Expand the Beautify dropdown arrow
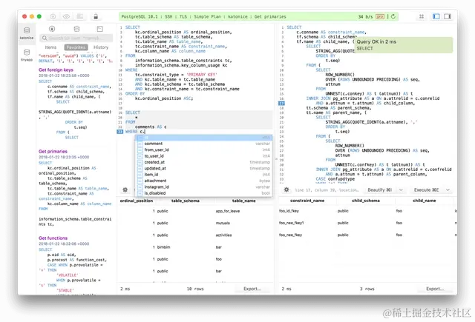Screen dimensions: 475x322 pos(401,190)
